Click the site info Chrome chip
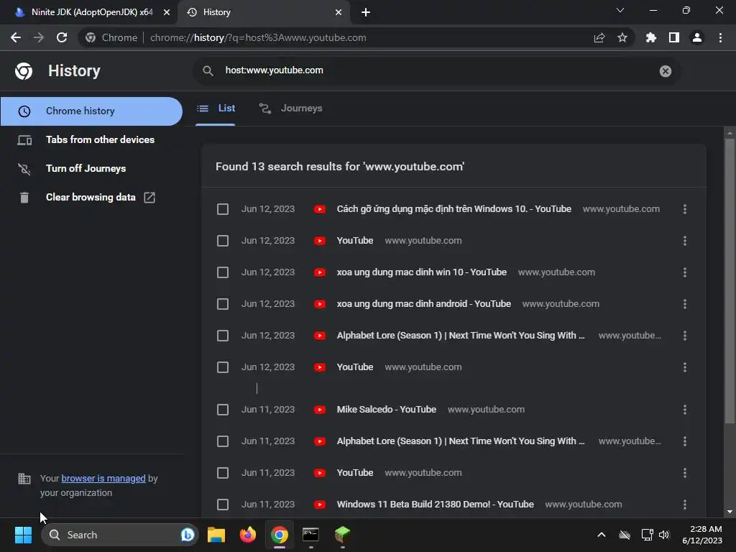Image resolution: width=736 pixels, height=552 pixels. pos(111,37)
